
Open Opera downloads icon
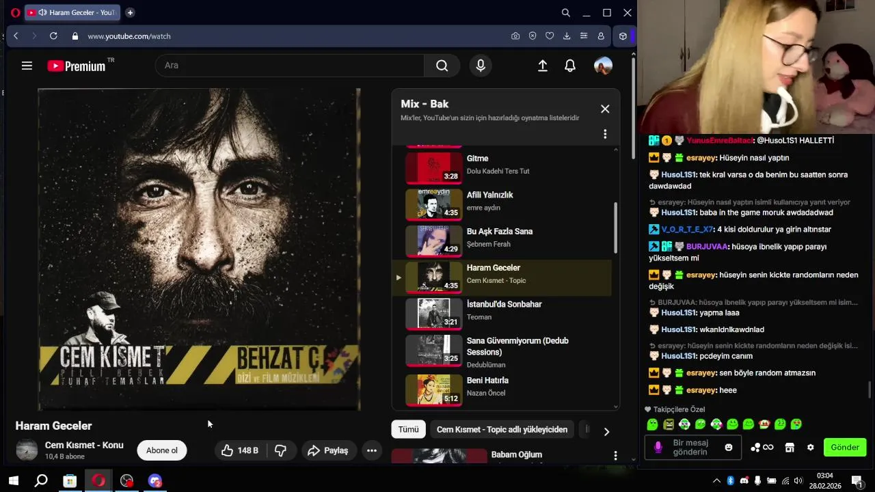point(567,36)
